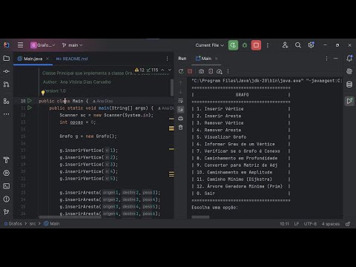
Task: Open Notifications bell on right sidebar
Action: coord(349,59)
